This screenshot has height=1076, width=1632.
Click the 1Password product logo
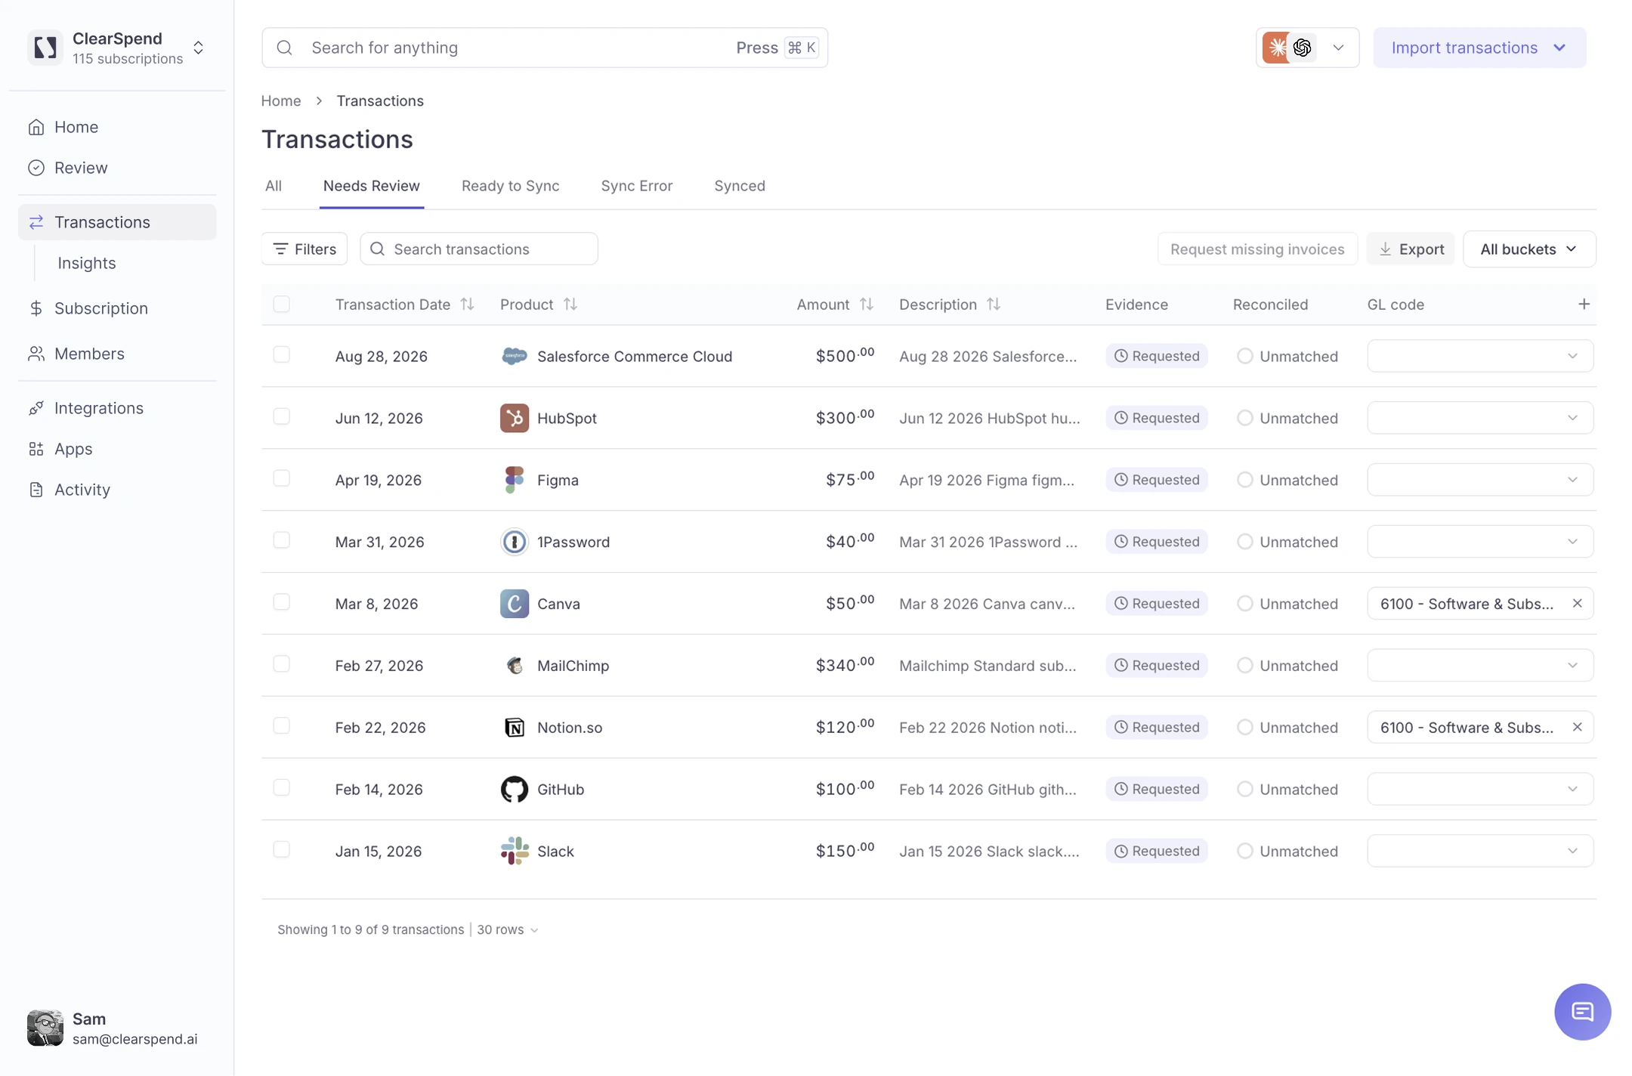[x=515, y=542]
